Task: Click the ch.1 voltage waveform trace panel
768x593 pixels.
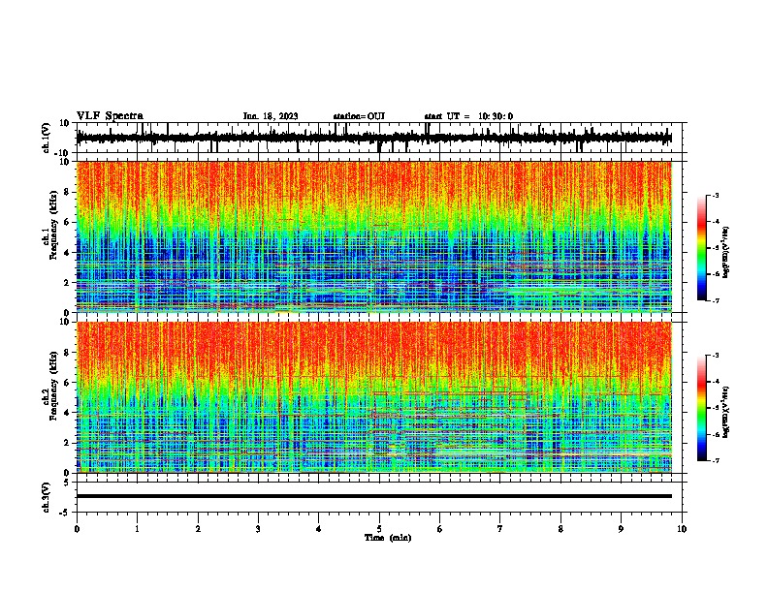Action: click(x=378, y=138)
